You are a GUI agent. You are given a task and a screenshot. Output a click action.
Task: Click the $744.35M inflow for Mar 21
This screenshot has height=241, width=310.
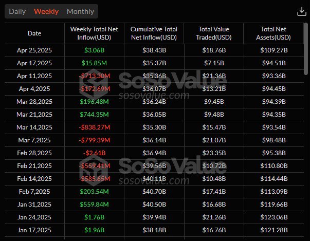click(94, 115)
